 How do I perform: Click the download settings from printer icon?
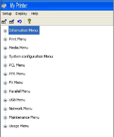click(x=12, y=22)
